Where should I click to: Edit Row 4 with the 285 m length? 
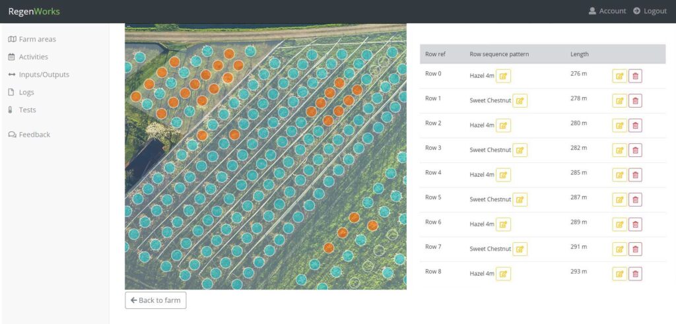[x=619, y=175]
